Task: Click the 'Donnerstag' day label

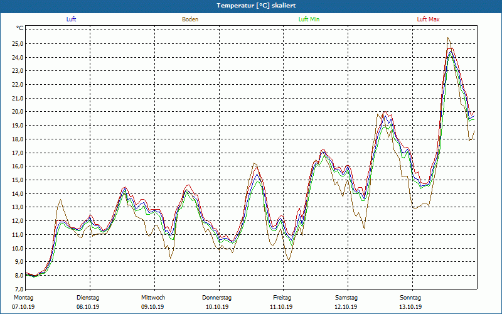Action: click(x=216, y=298)
